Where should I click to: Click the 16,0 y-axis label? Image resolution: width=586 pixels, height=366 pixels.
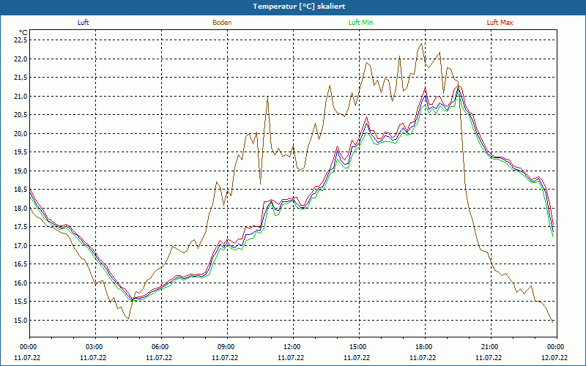21,283
